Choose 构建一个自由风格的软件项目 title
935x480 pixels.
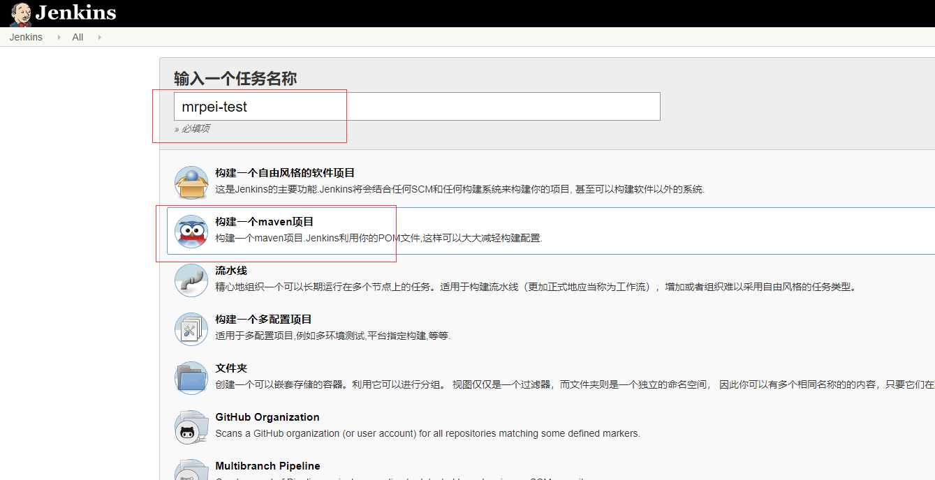(285, 173)
